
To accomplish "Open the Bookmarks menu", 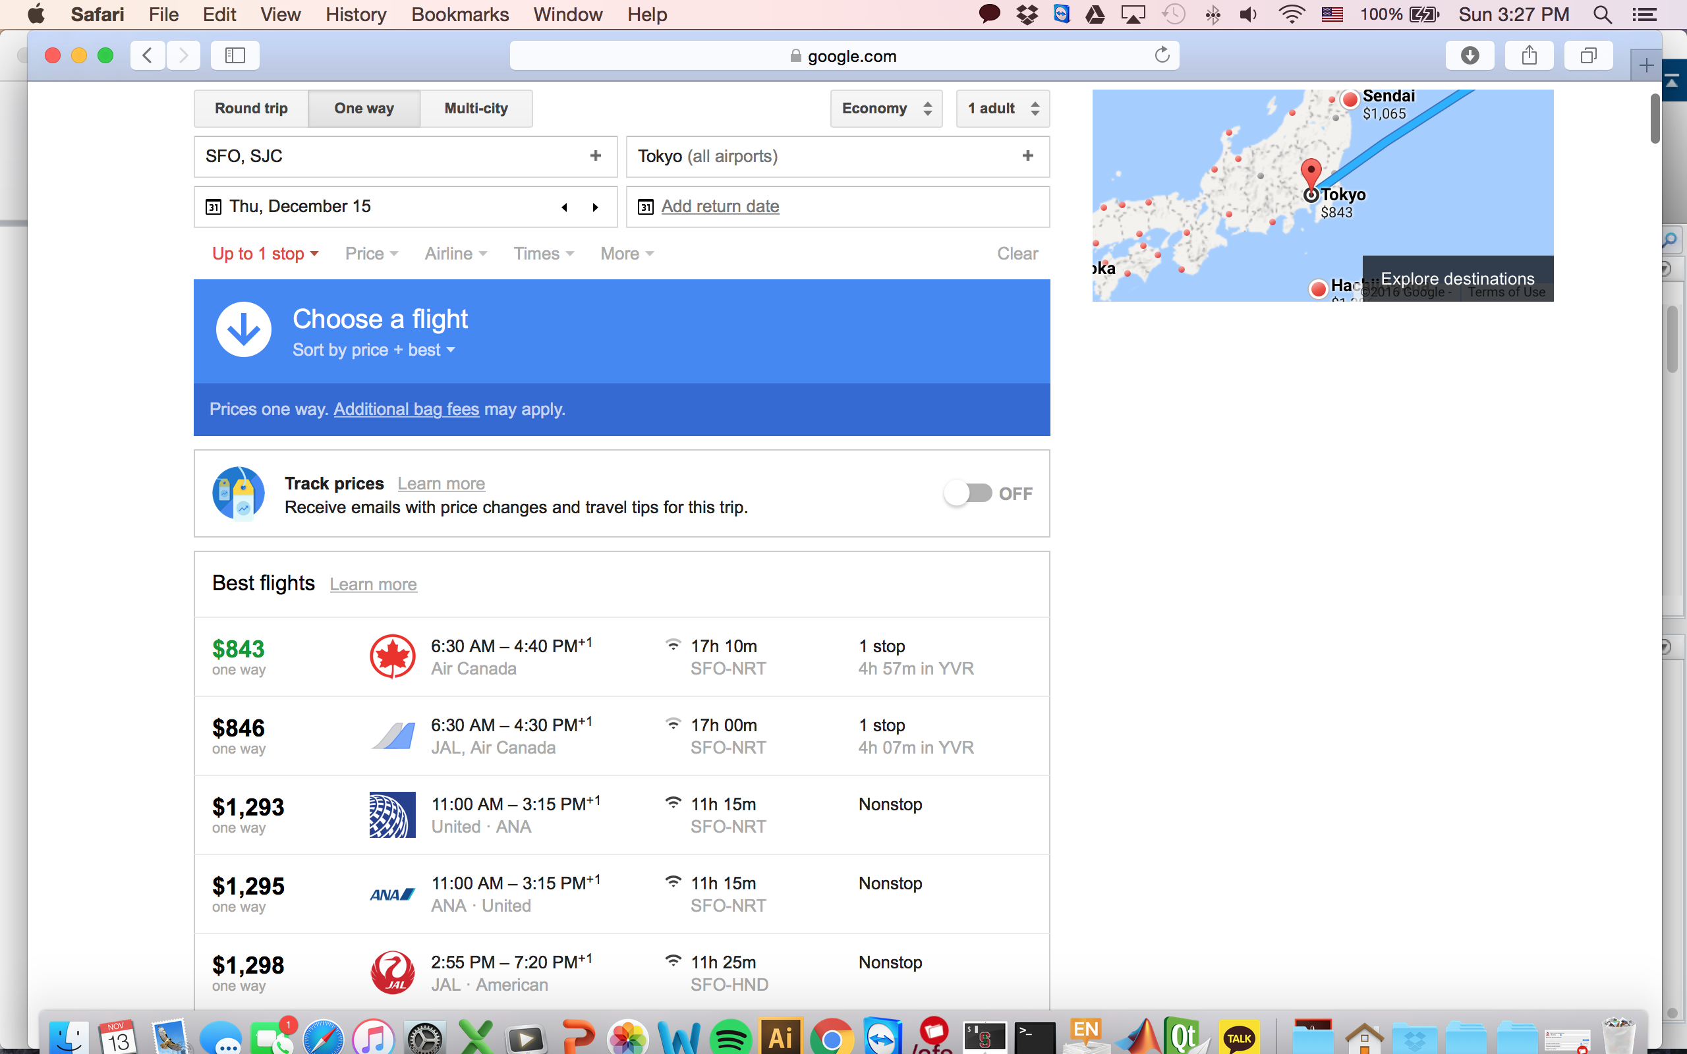I will pos(460,14).
